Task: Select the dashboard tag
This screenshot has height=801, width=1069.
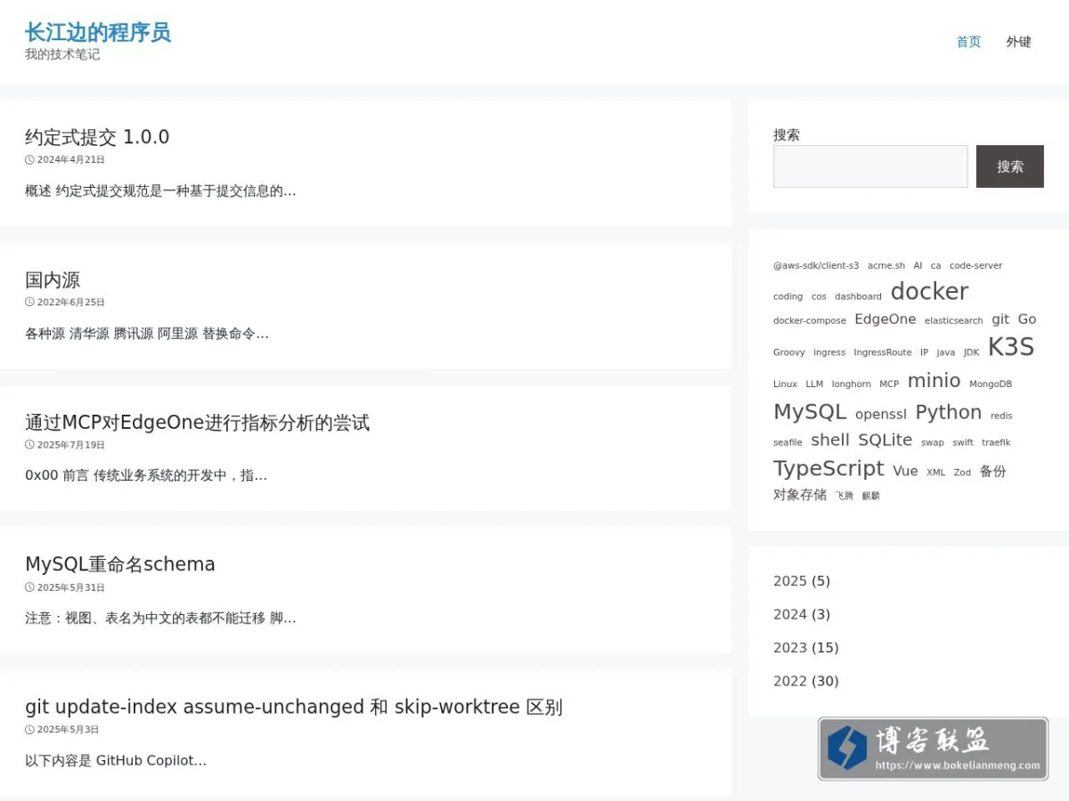Action: tap(858, 296)
